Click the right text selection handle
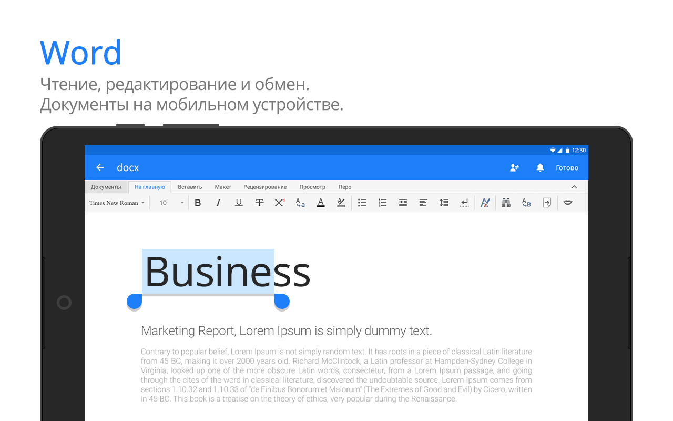 282,301
